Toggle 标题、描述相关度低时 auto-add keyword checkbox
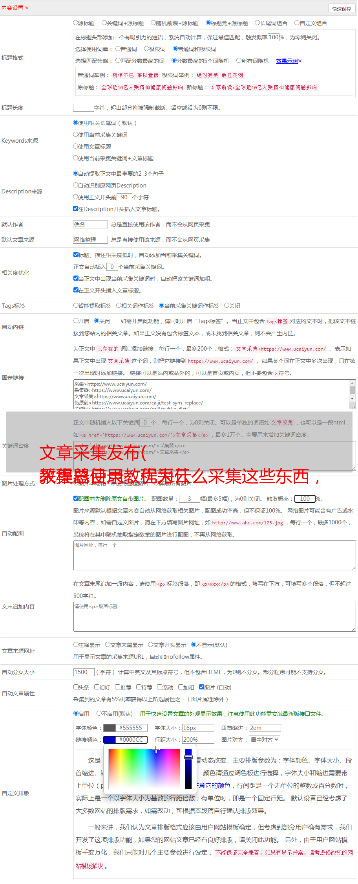 pyautogui.click(x=76, y=255)
